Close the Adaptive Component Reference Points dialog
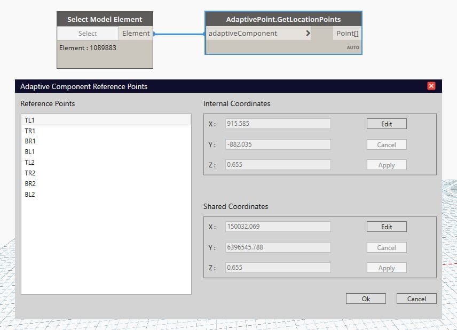This screenshot has width=457, height=330. point(431,86)
